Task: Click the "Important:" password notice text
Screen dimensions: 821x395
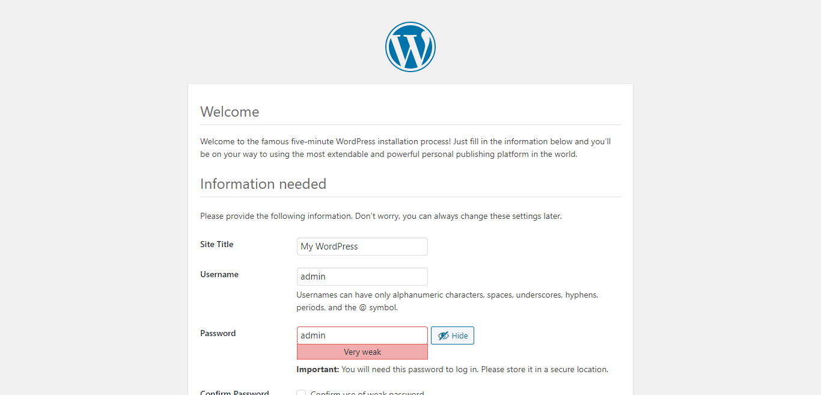Action: coord(452,369)
